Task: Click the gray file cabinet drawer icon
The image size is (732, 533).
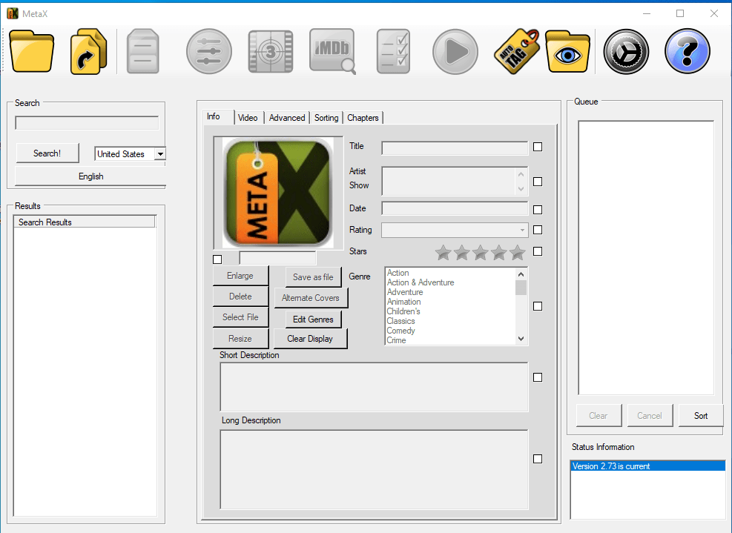Action: tap(143, 51)
